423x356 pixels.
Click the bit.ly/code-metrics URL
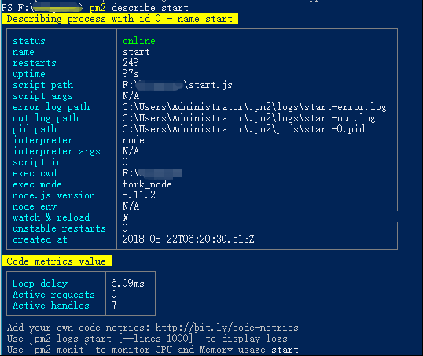[227, 328]
